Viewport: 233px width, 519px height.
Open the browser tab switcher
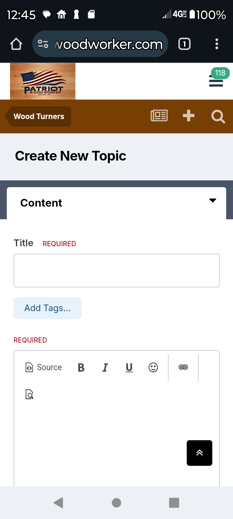[184, 44]
